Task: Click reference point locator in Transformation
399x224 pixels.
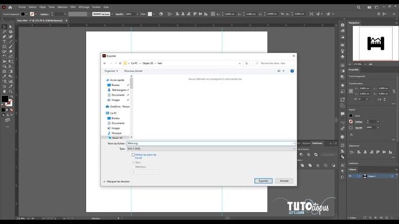Action: (x=351, y=91)
